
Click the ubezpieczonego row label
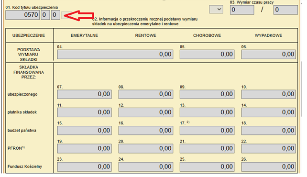tap(22, 94)
